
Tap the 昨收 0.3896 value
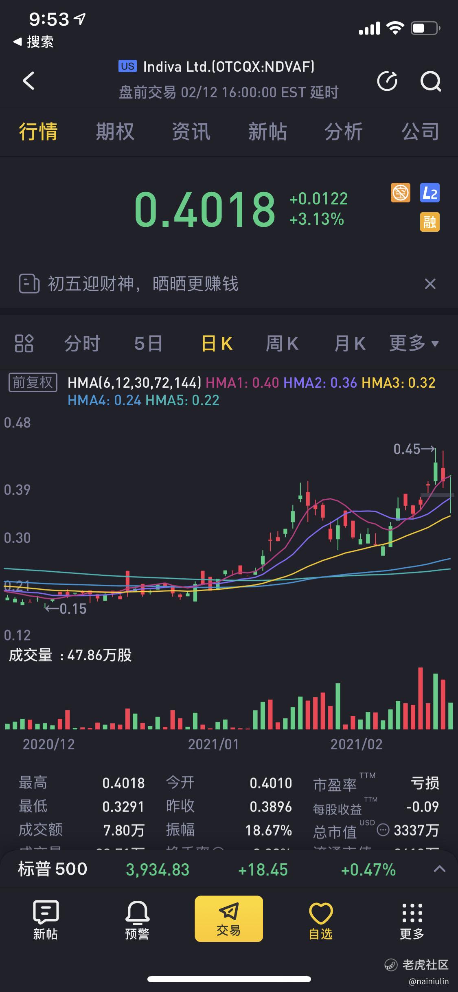click(x=271, y=806)
